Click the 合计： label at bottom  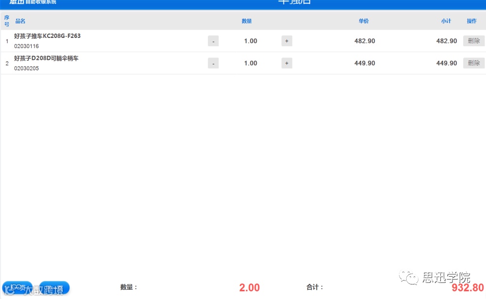pos(314,287)
